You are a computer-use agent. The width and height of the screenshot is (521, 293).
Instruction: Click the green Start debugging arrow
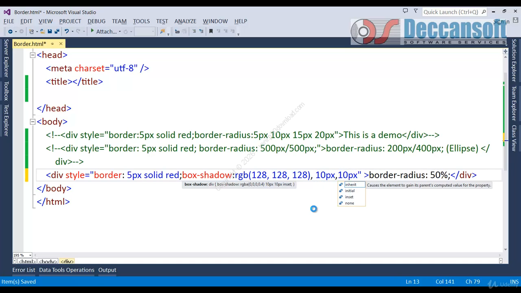92,31
